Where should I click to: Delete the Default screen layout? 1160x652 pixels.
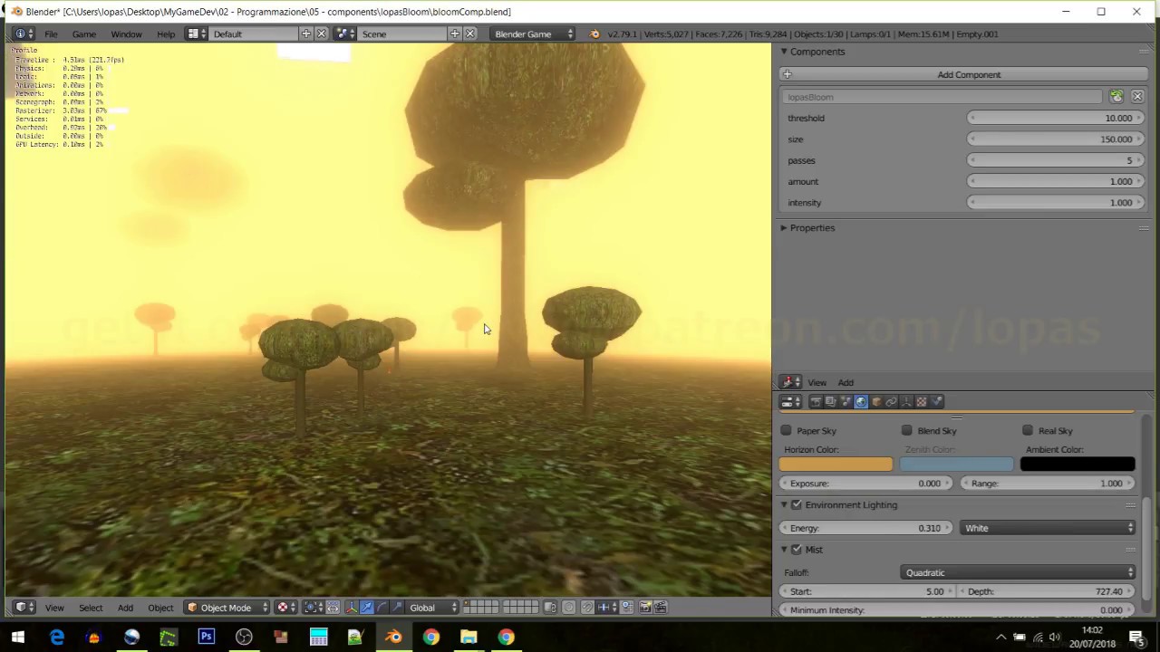(321, 34)
